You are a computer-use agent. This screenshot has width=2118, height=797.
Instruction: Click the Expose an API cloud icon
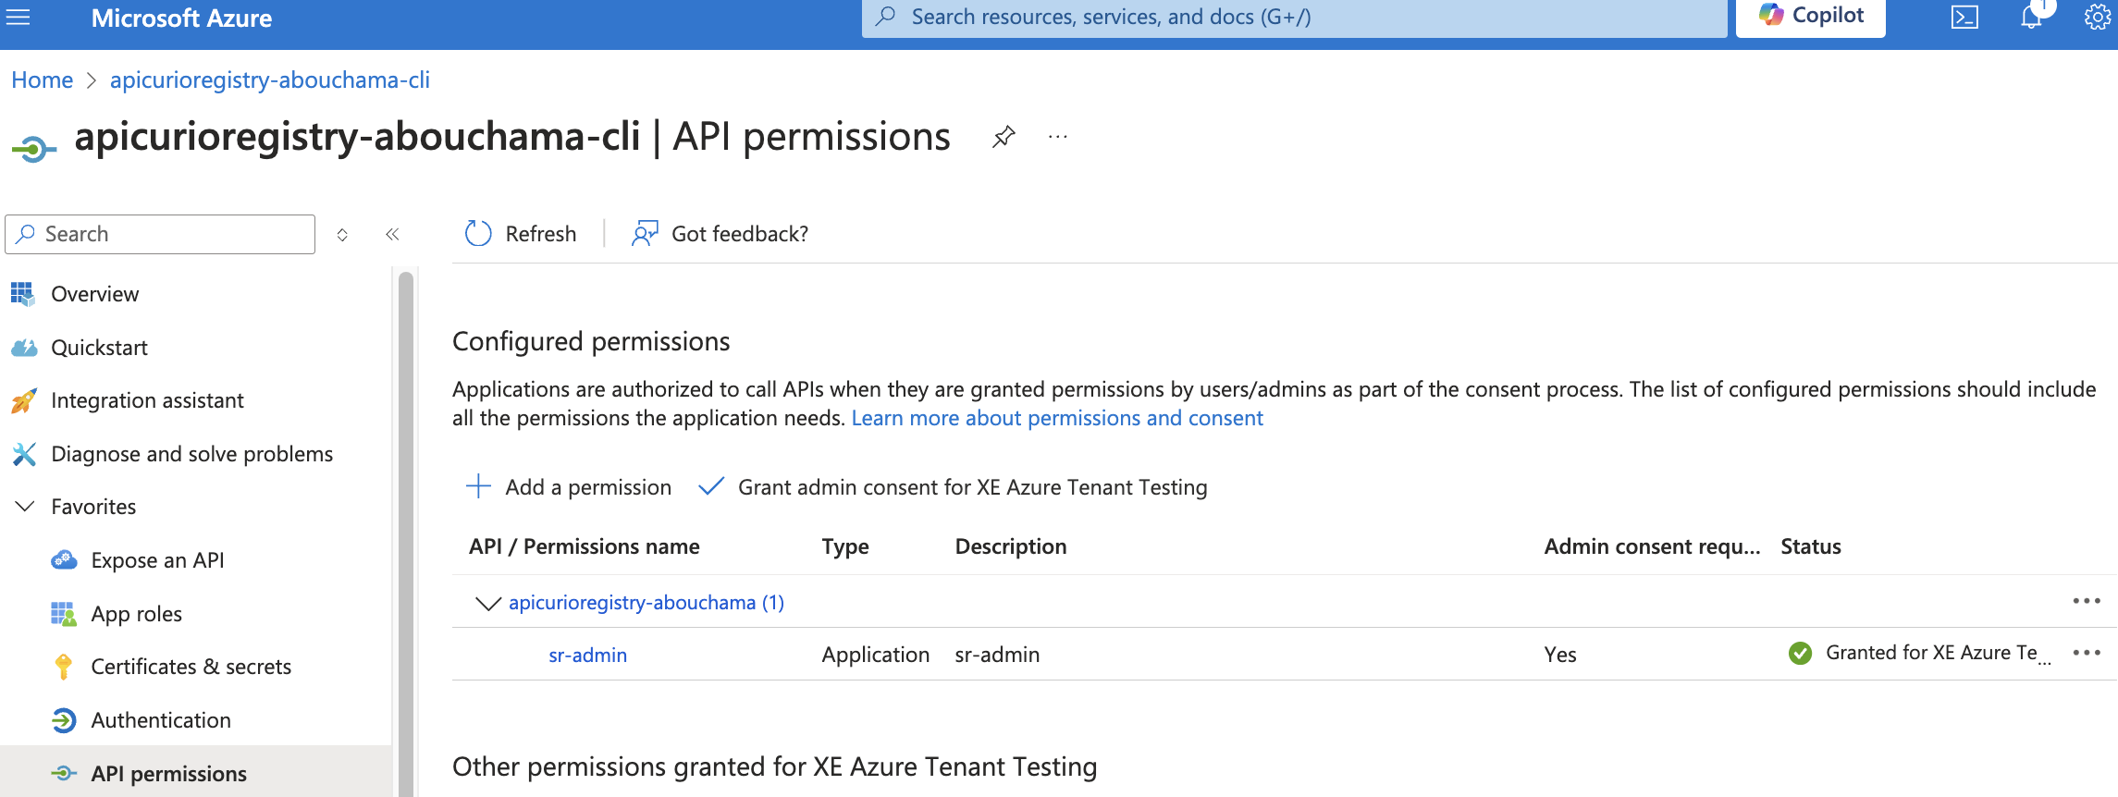[64, 560]
